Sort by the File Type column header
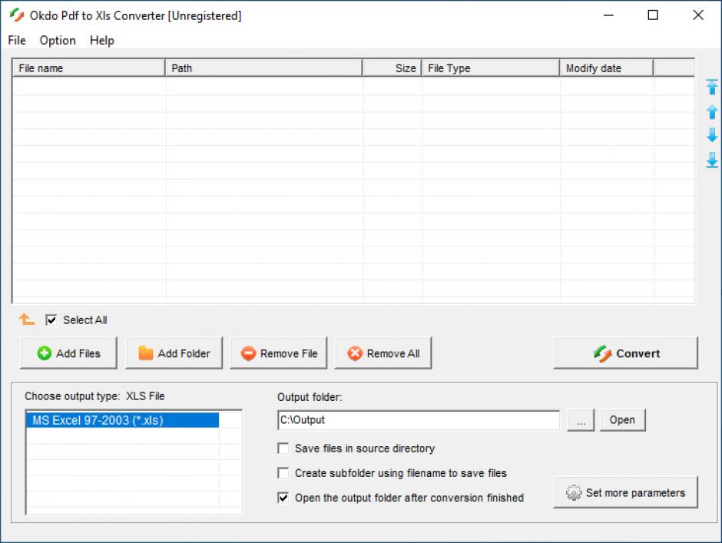The image size is (722, 543). [491, 68]
